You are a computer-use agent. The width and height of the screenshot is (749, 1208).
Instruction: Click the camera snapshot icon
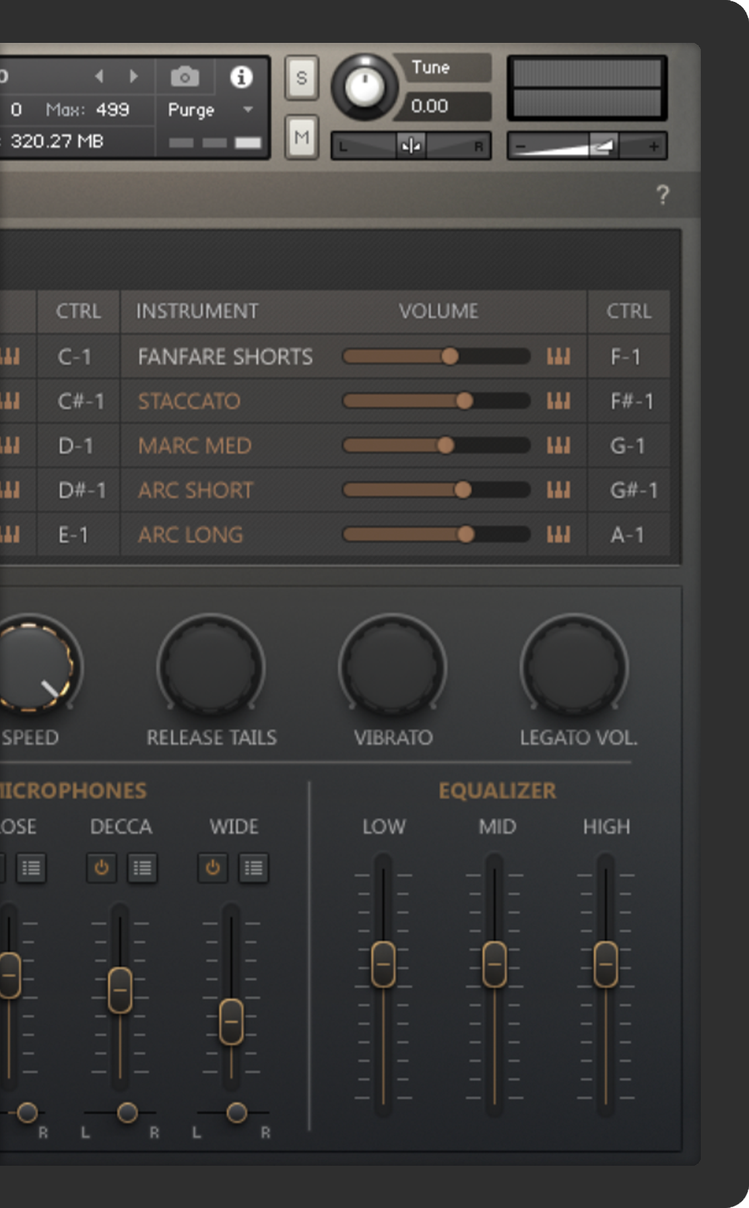pos(185,77)
